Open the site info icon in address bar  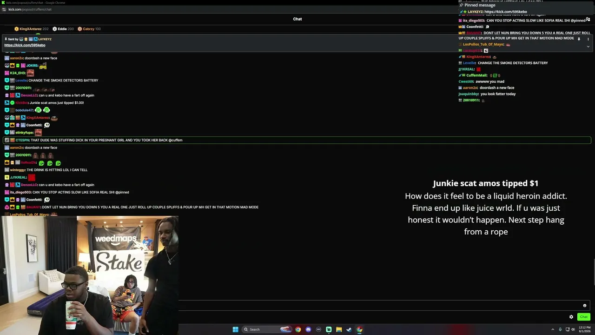[4, 9]
